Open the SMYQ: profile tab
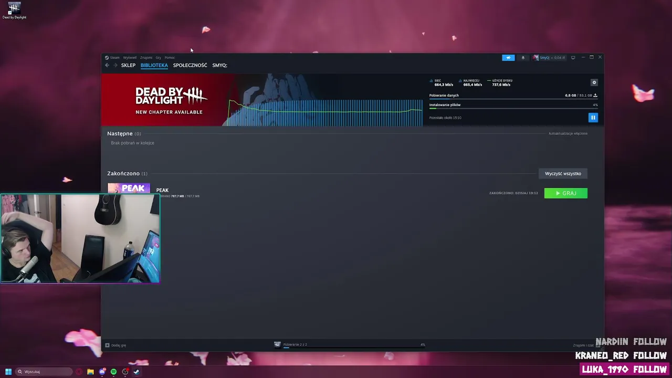 pos(219,65)
